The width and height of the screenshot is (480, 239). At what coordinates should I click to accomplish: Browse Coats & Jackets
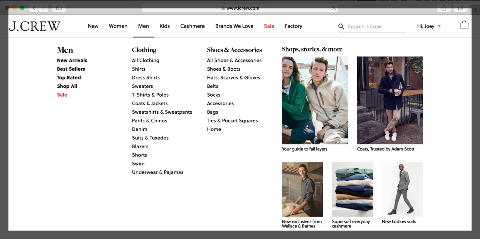tap(150, 103)
